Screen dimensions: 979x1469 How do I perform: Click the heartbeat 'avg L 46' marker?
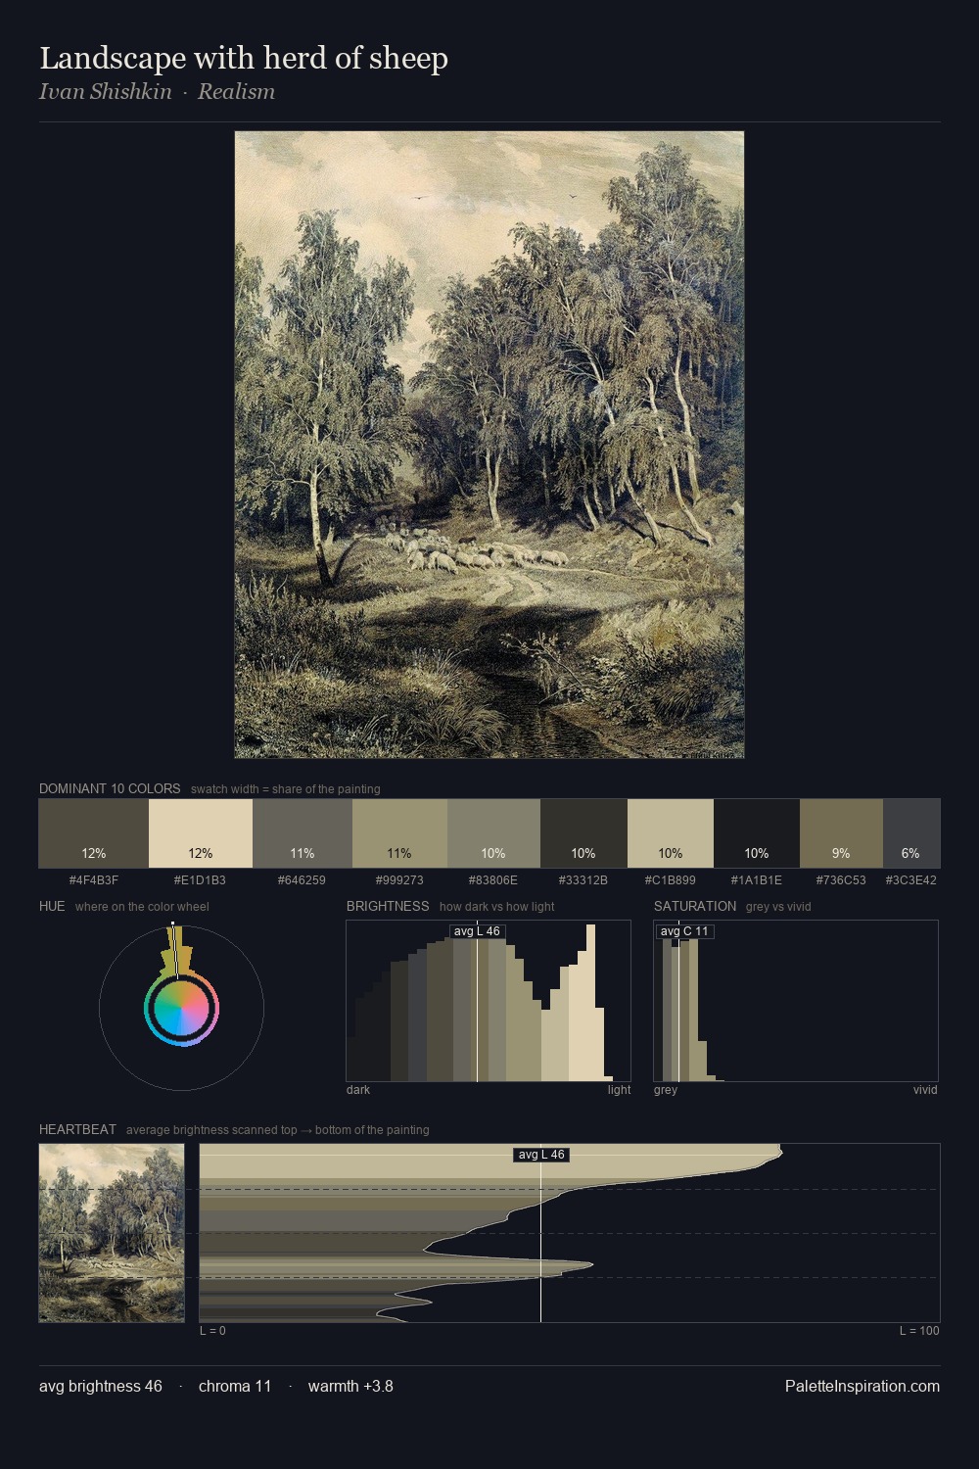coord(541,1155)
